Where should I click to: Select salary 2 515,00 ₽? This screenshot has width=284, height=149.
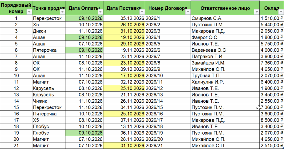(272, 146)
